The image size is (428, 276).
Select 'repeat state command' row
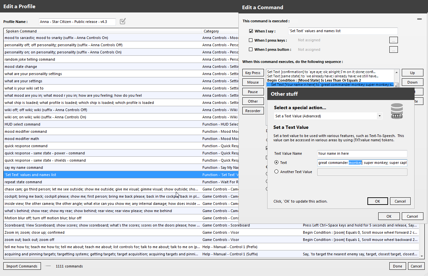(x=121, y=182)
